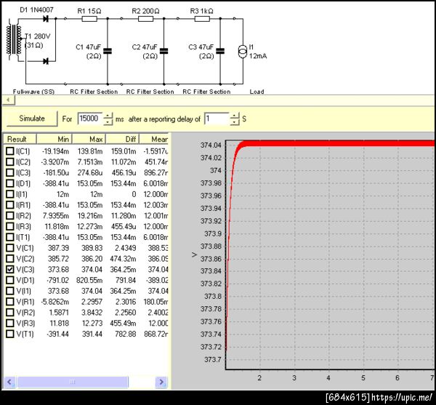
Task: Increase simulation duration with up stepper
Action: (x=108, y=116)
